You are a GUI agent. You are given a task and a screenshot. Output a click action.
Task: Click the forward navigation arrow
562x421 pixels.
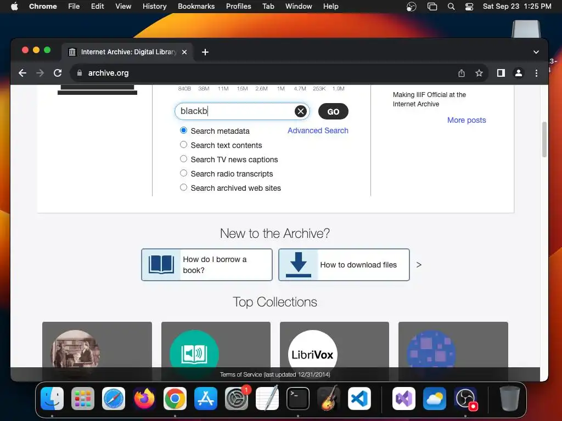point(40,73)
